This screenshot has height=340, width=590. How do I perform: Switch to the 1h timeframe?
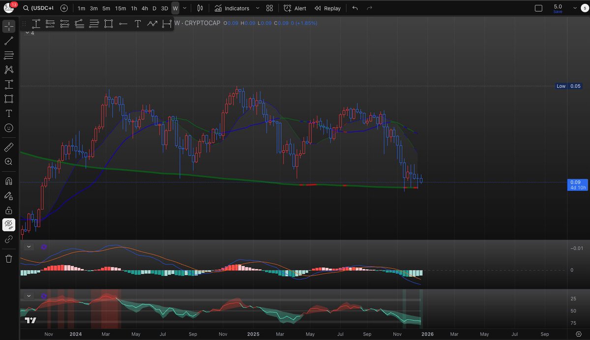point(134,8)
